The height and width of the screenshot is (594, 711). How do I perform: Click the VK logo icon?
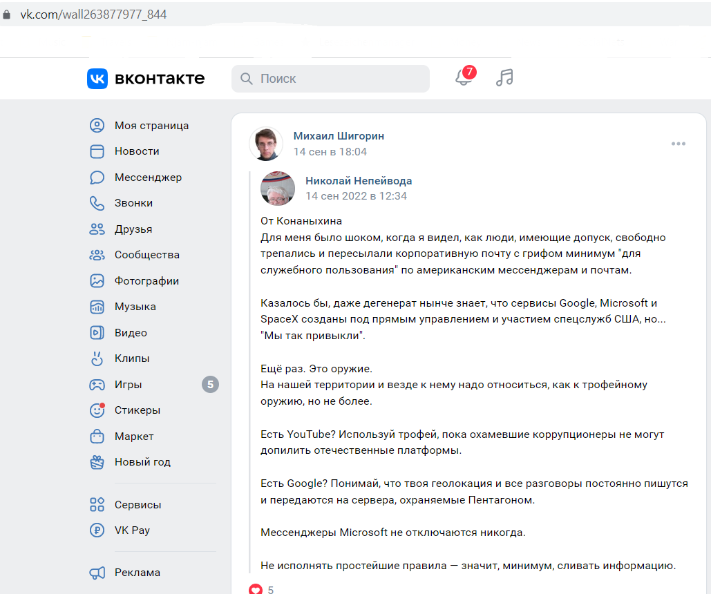97,79
